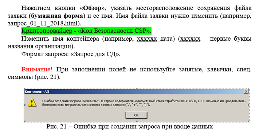Click the reference (рис. 21) in the paragraph

point(47,77)
